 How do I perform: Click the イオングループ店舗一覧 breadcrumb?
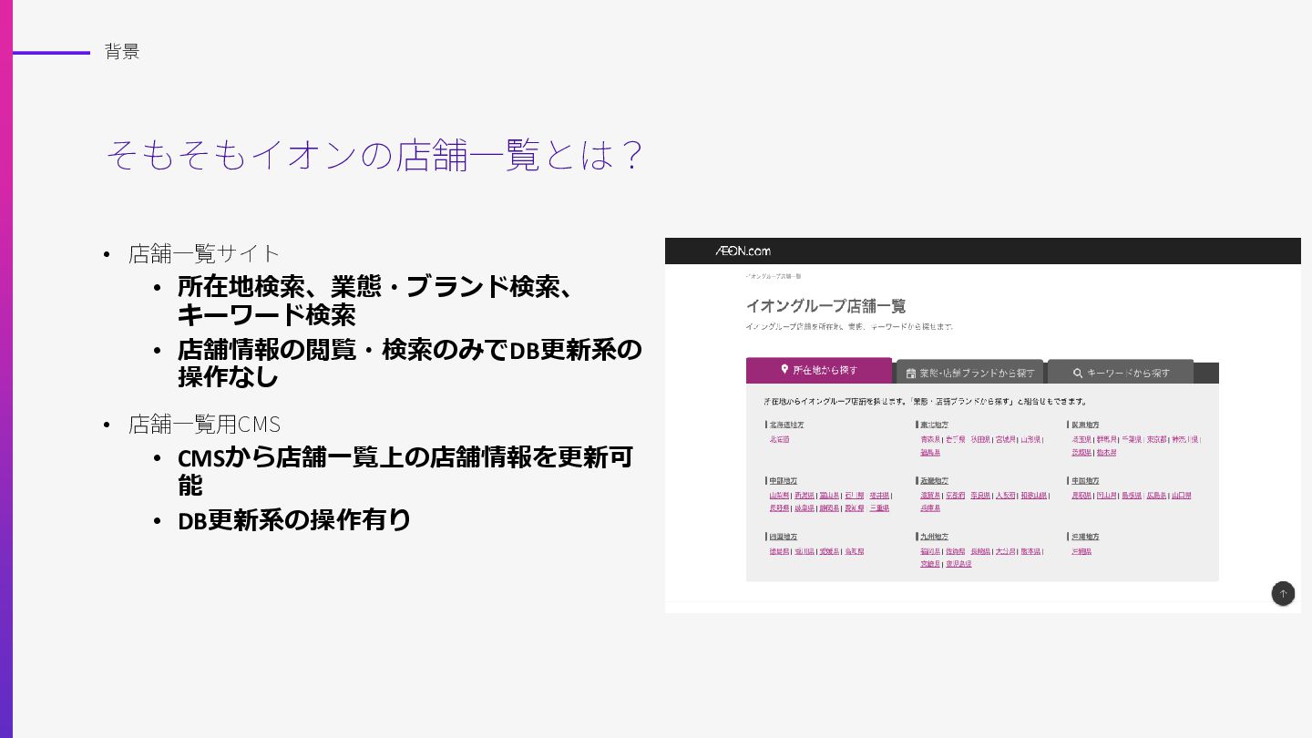[774, 276]
